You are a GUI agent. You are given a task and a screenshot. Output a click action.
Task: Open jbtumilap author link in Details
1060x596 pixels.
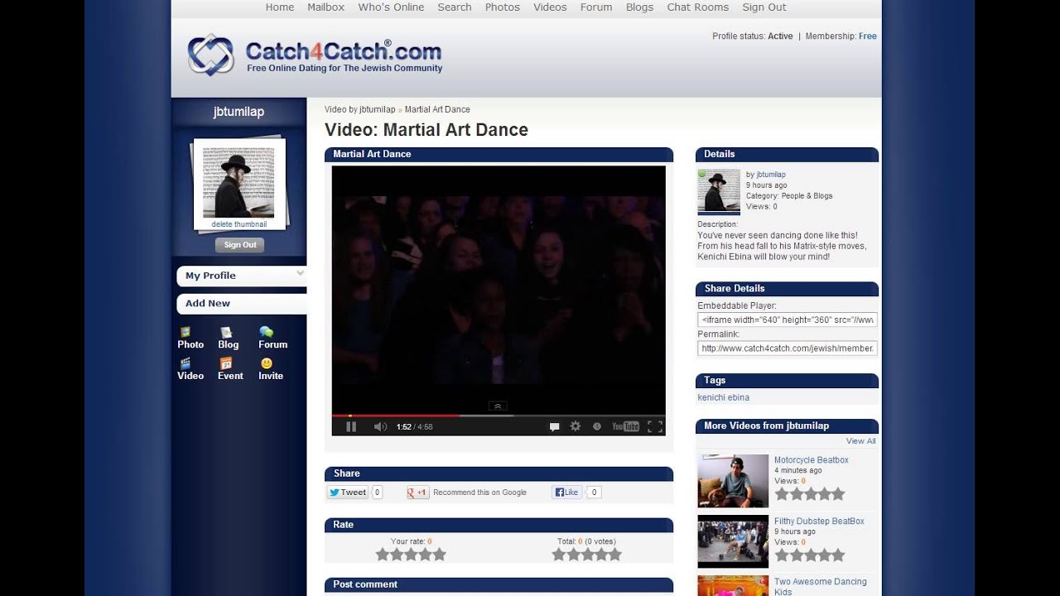[771, 175]
